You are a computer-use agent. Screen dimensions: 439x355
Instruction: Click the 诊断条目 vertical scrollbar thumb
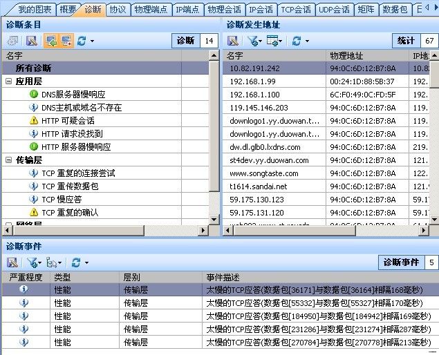214,126
